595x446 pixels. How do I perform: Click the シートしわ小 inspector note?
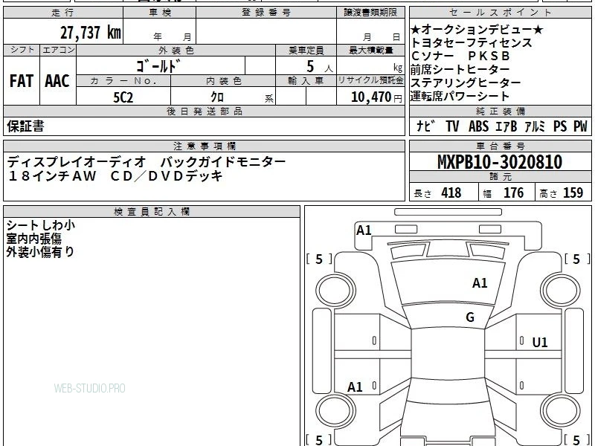(41, 225)
